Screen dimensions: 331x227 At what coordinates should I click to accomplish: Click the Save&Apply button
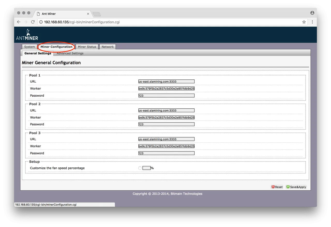(296, 187)
